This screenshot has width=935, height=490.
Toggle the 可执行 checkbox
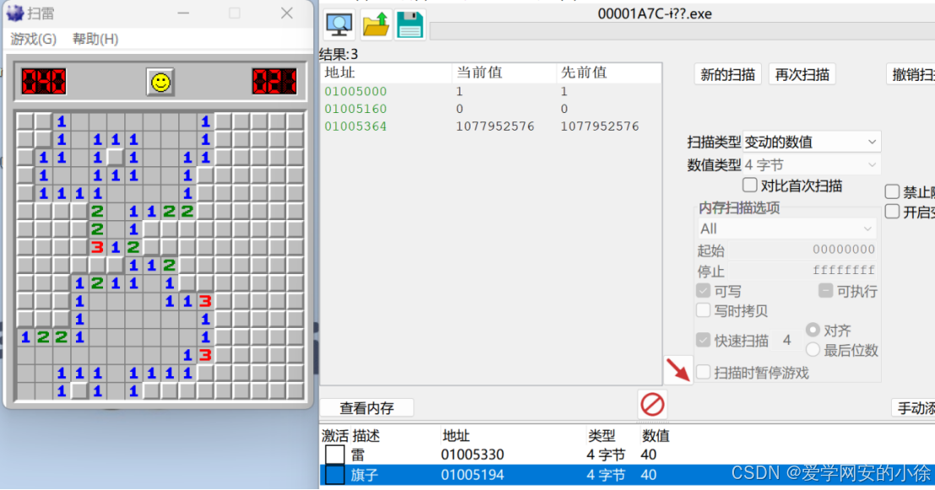825,291
